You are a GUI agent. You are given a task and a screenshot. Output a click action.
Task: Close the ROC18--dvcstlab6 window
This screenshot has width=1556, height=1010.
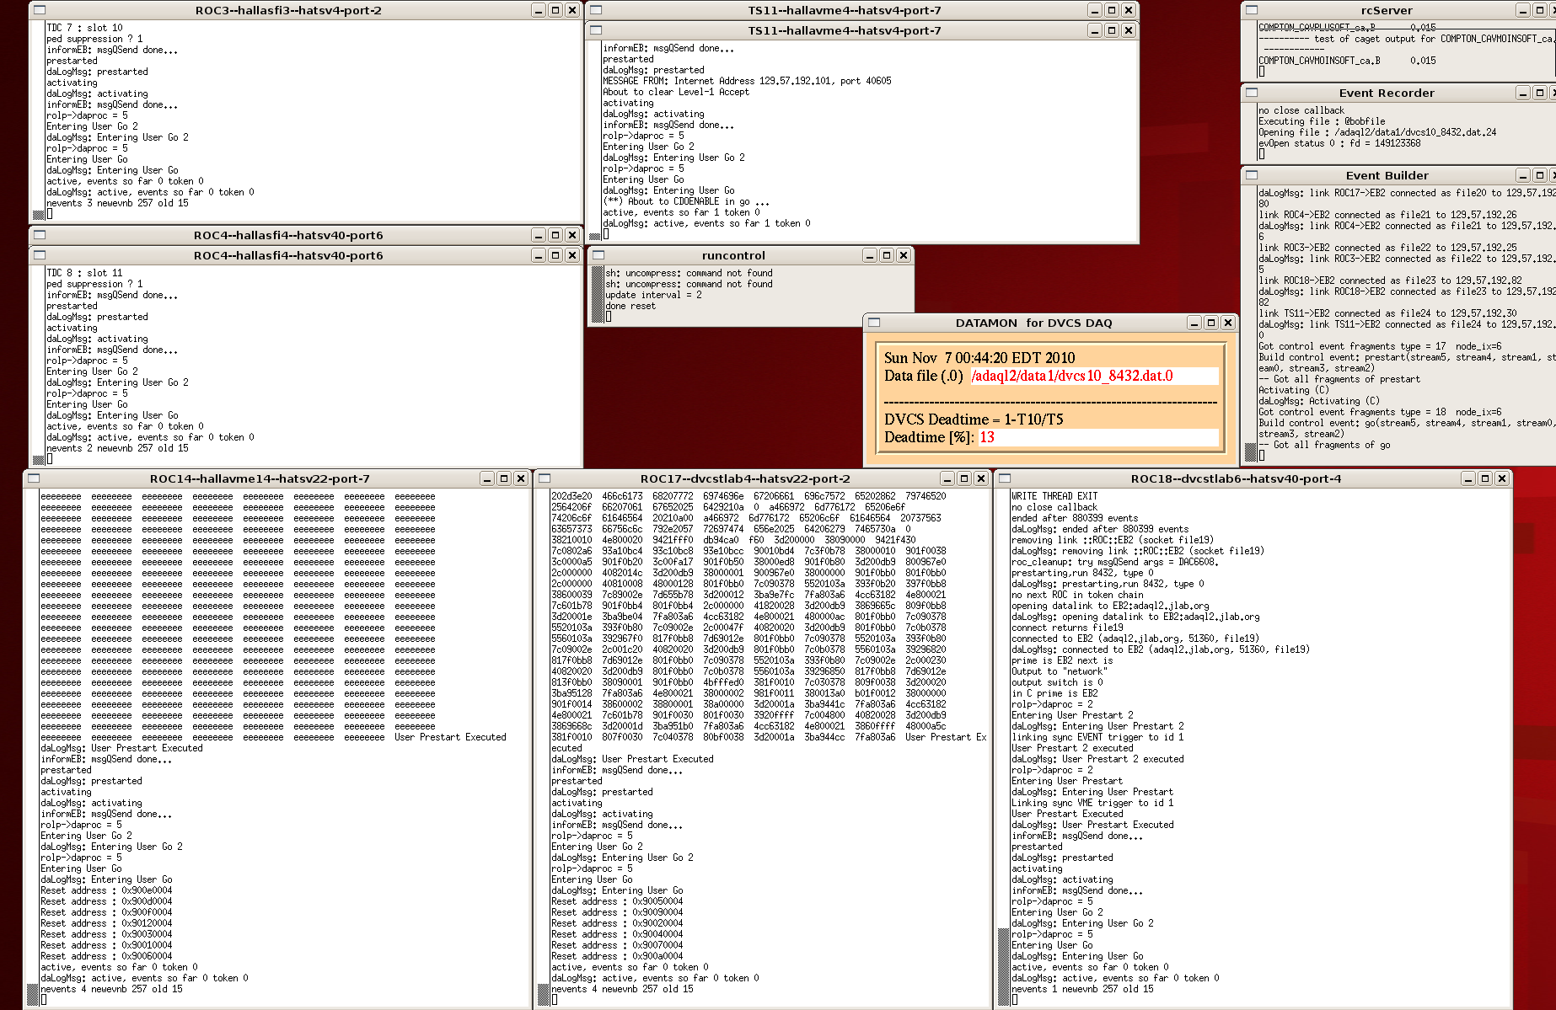click(x=1502, y=478)
